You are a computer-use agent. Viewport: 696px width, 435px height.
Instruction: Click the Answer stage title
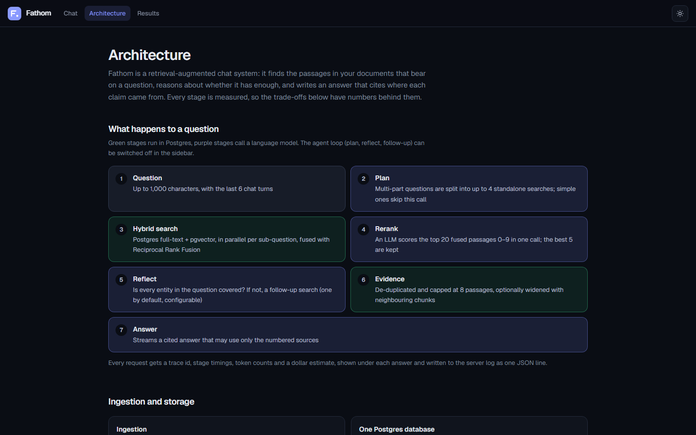pyautogui.click(x=145, y=329)
